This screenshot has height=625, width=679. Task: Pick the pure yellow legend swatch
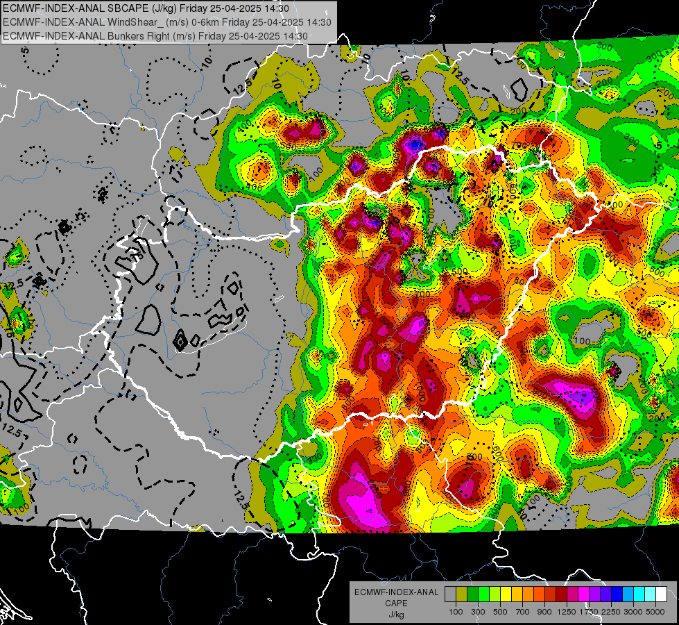[506, 594]
